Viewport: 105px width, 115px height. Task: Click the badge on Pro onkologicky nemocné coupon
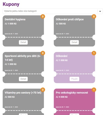coord(94,90)
